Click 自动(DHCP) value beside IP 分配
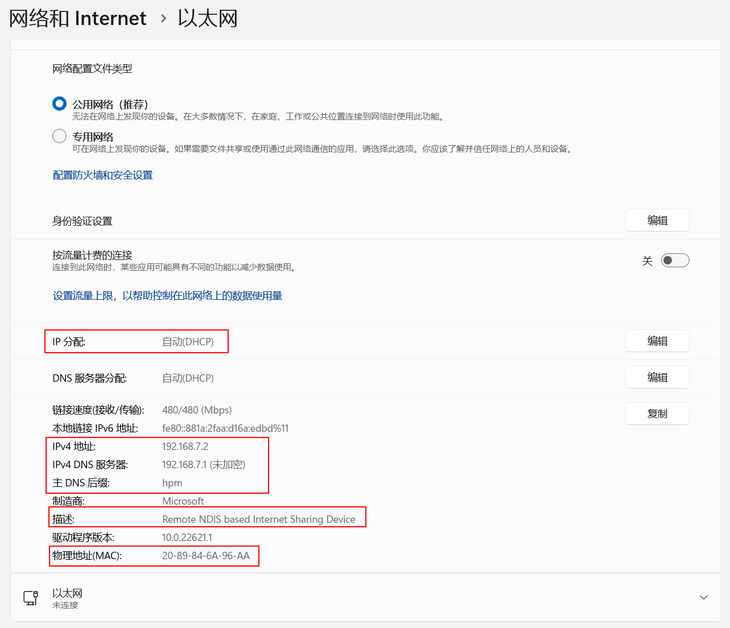730x628 pixels. [x=188, y=342]
